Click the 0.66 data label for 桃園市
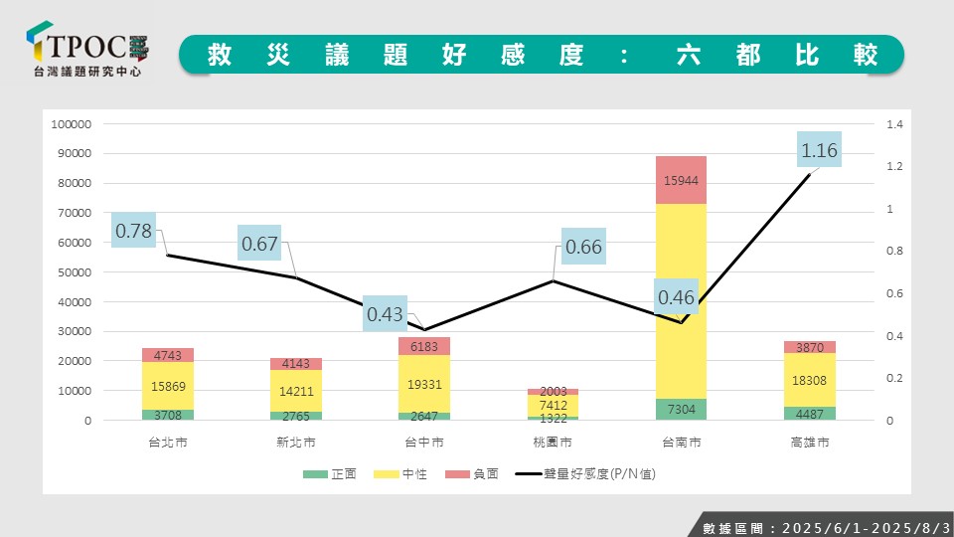The height and width of the screenshot is (537, 954). click(583, 247)
